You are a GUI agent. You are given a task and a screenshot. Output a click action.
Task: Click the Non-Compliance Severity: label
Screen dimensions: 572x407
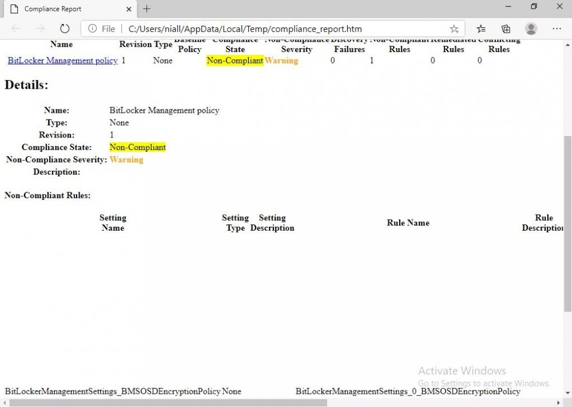click(57, 160)
